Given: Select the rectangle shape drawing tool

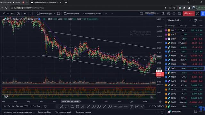Looking at the screenshot, I should (78, 107).
